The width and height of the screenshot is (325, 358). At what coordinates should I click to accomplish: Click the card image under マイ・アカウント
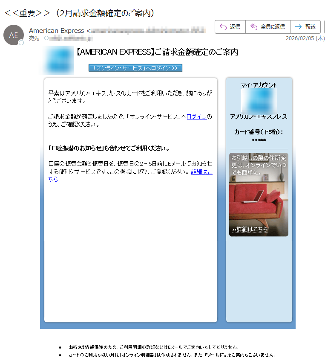click(x=259, y=101)
